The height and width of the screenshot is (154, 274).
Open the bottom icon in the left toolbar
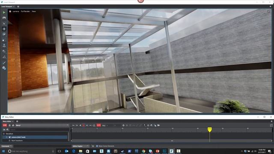[4, 68]
